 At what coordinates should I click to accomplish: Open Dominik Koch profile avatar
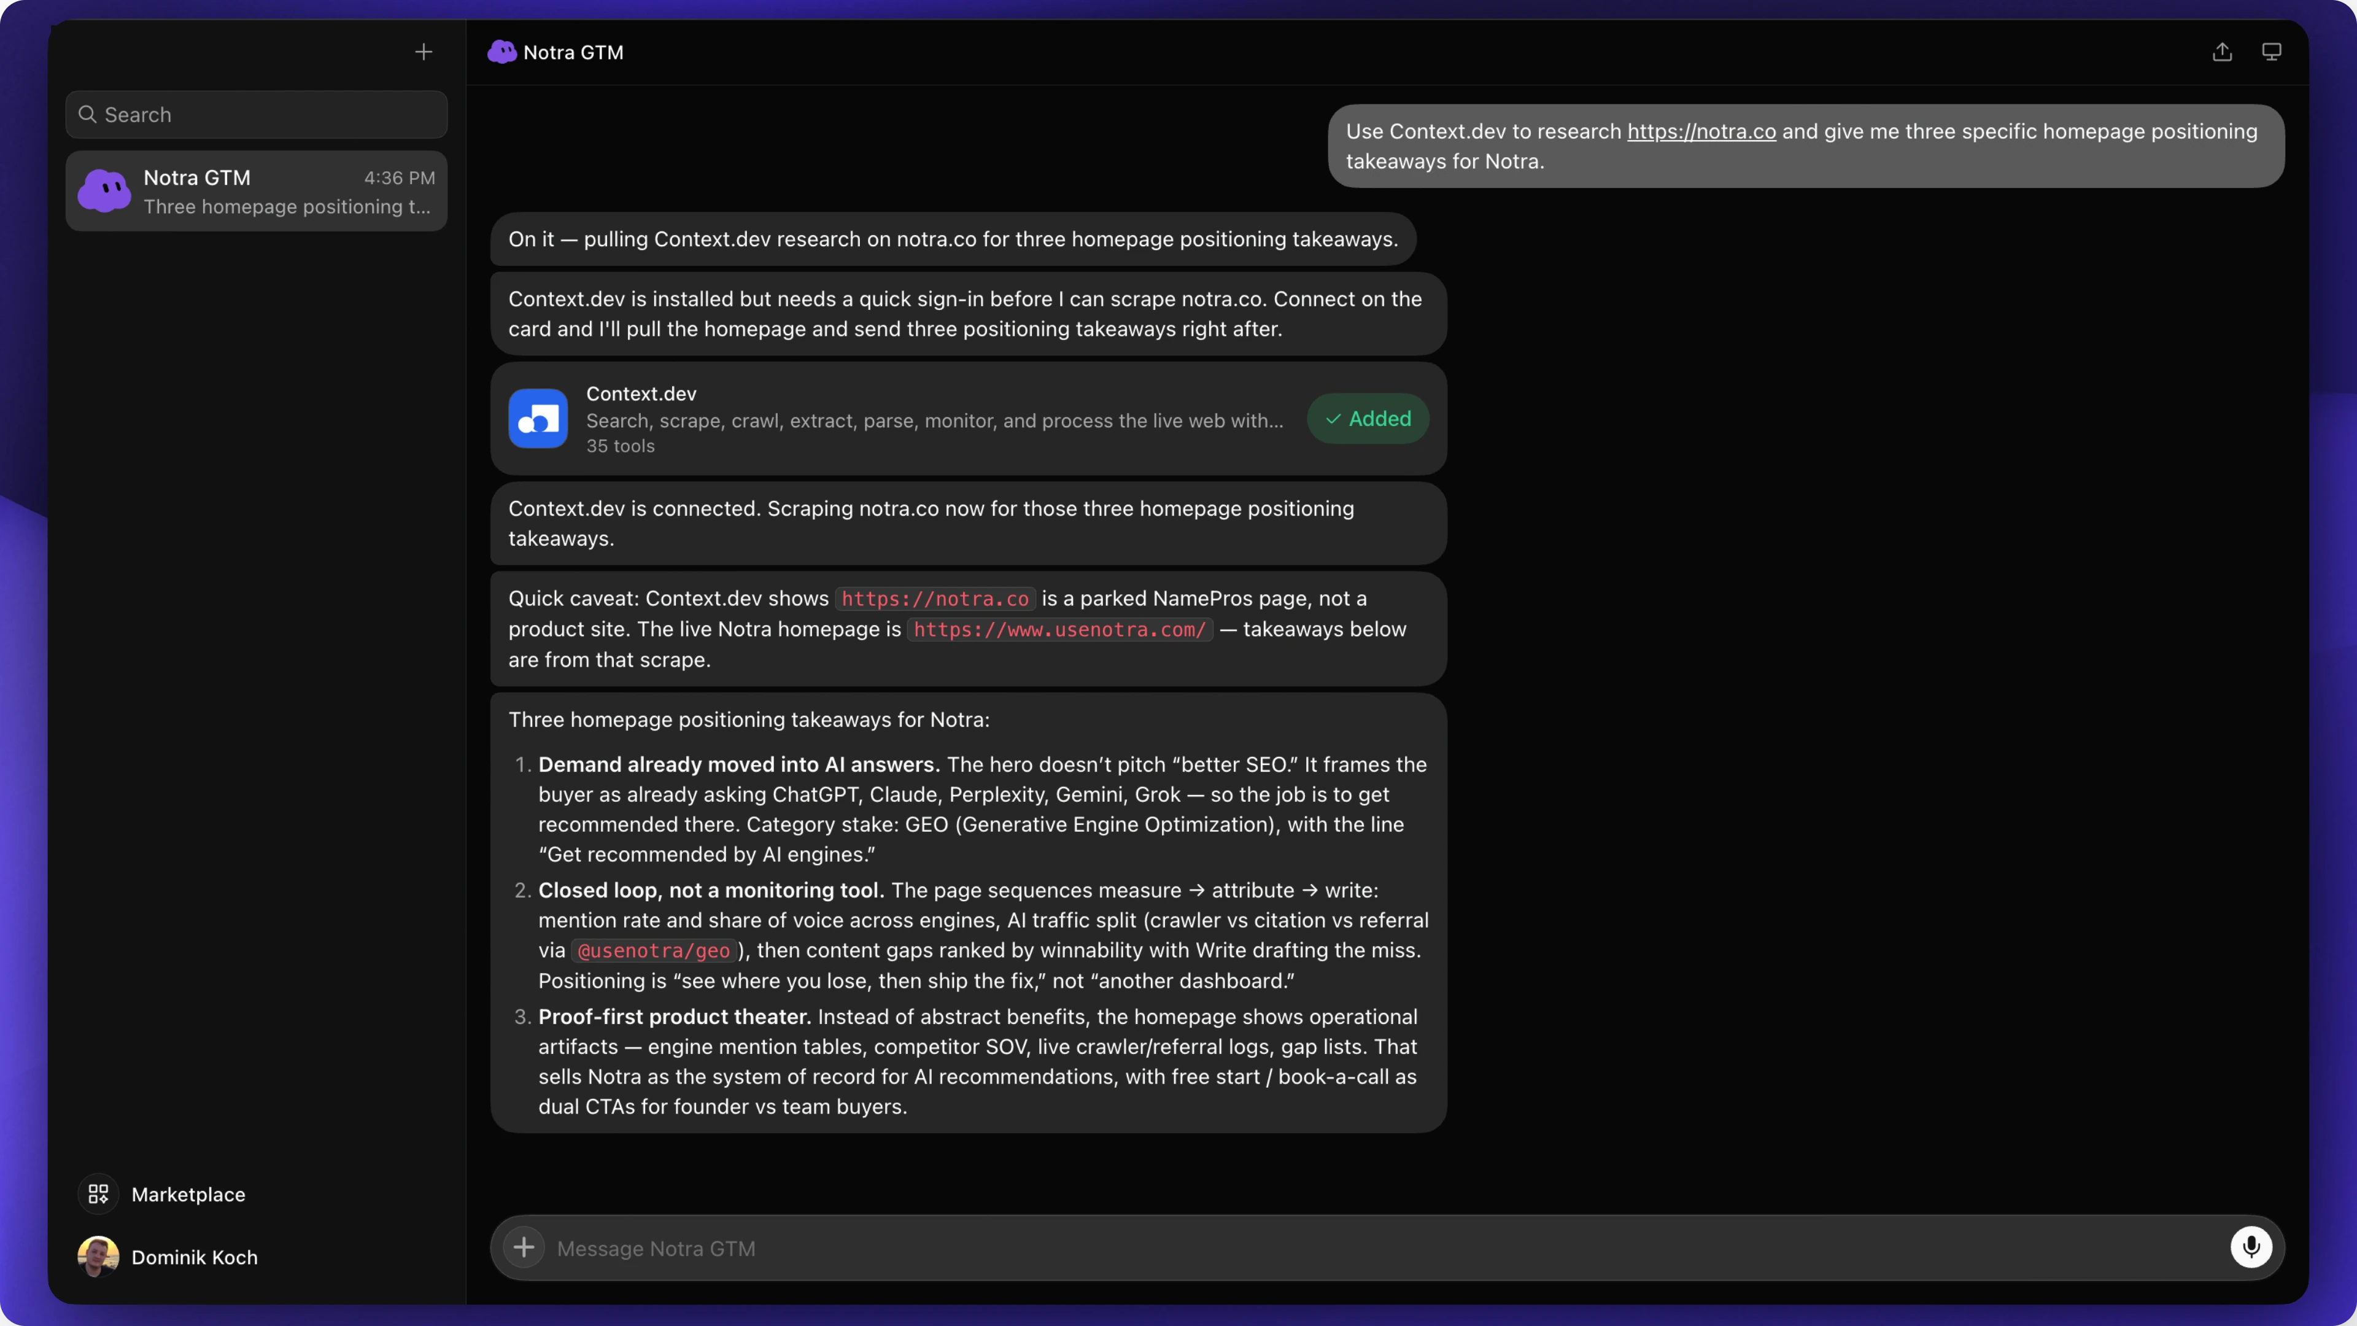(x=98, y=1257)
